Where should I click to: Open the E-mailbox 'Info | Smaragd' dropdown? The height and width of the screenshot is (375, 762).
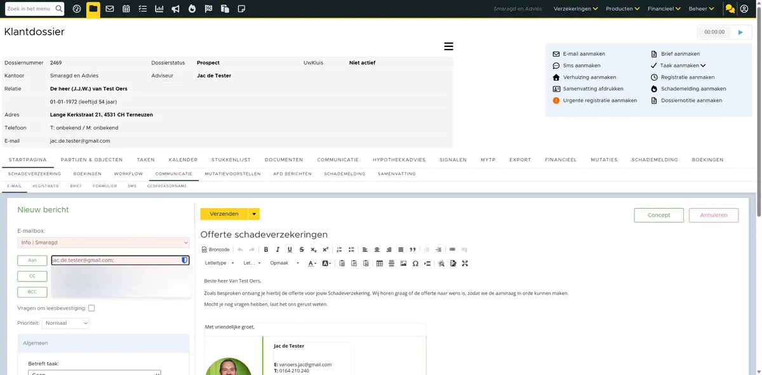pos(104,242)
